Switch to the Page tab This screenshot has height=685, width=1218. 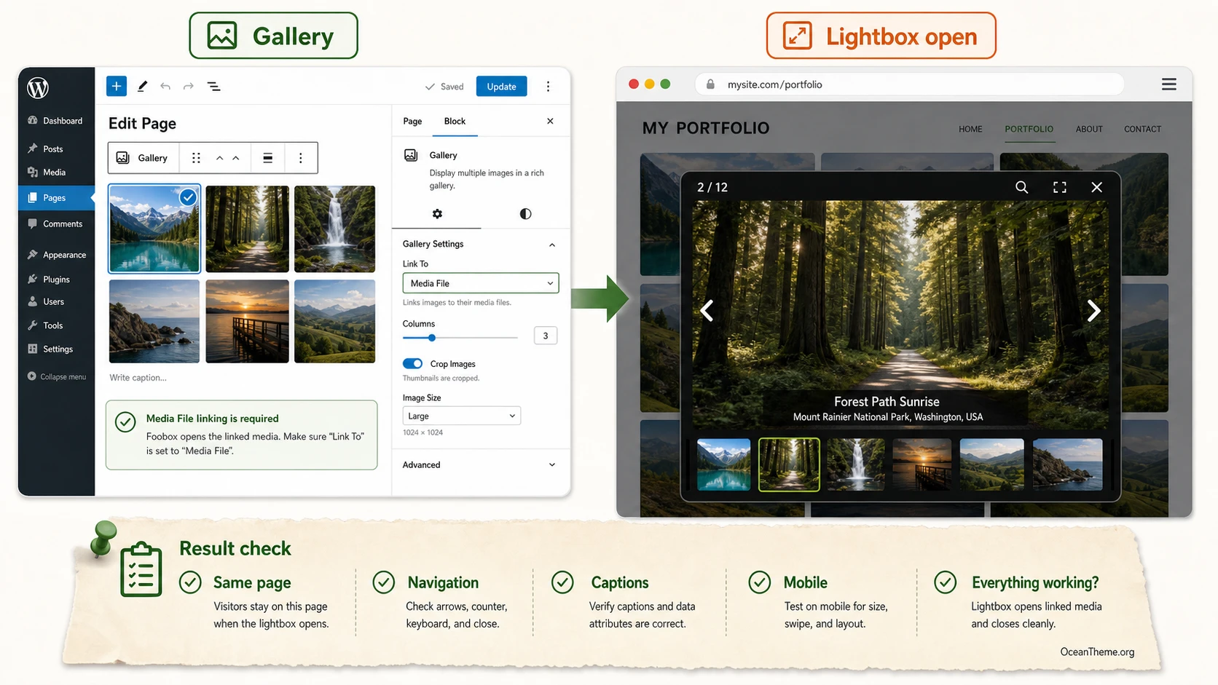tap(412, 121)
